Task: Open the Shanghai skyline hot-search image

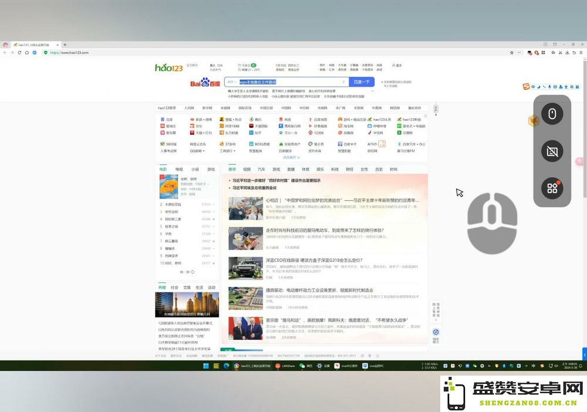Action: click(187, 305)
